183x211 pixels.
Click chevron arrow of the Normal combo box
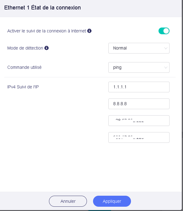coord(166,48)
